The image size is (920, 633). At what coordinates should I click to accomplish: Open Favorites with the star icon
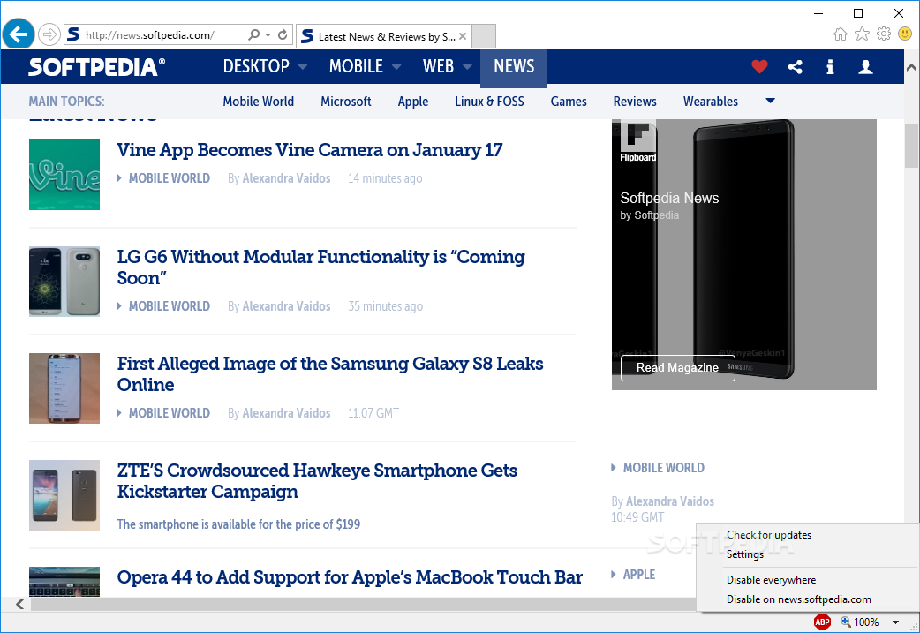[862, 34]
